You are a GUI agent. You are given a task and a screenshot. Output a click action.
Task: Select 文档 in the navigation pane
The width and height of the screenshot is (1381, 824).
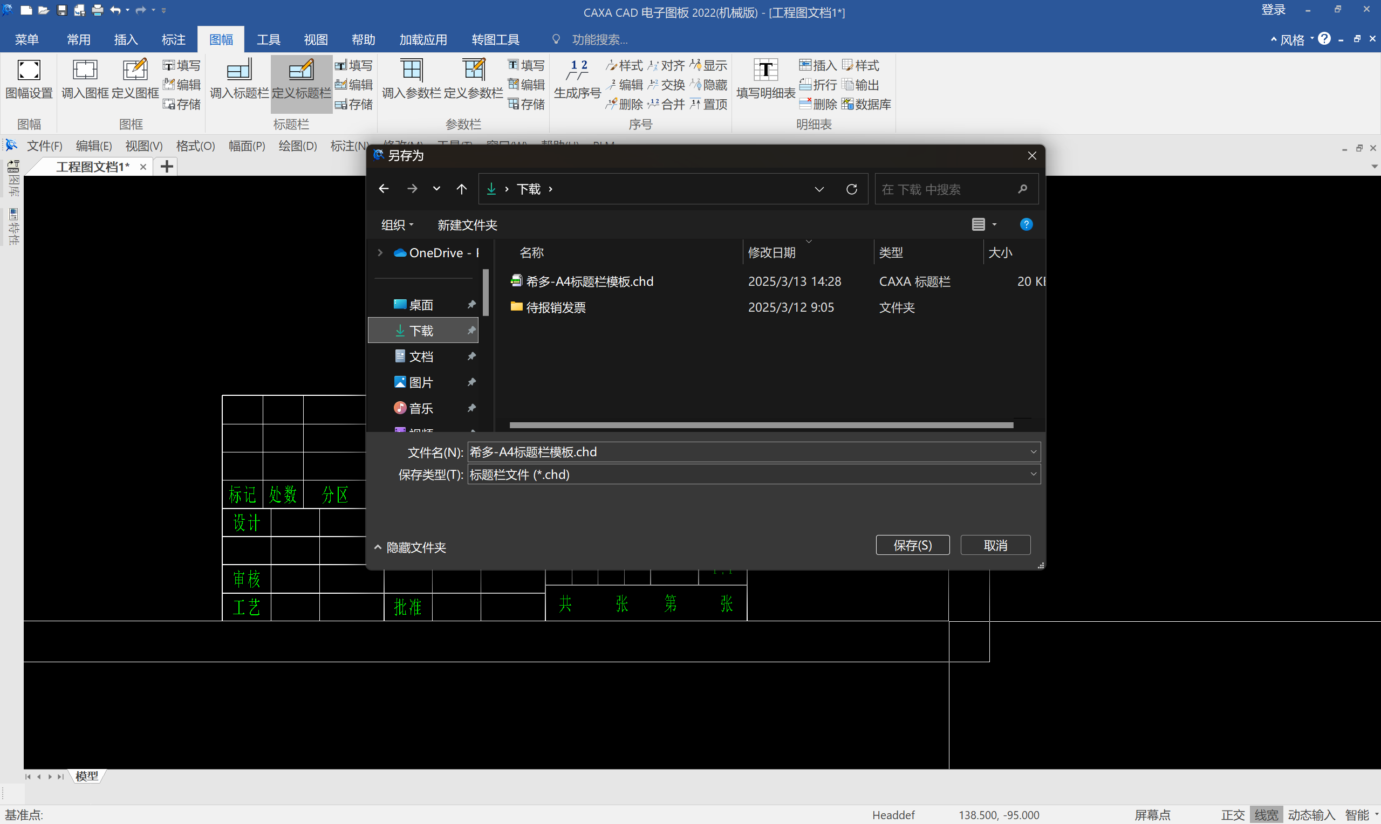point(421,356)
